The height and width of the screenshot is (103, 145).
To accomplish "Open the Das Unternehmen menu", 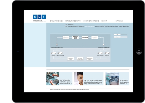I will click(x=56, y=21).
